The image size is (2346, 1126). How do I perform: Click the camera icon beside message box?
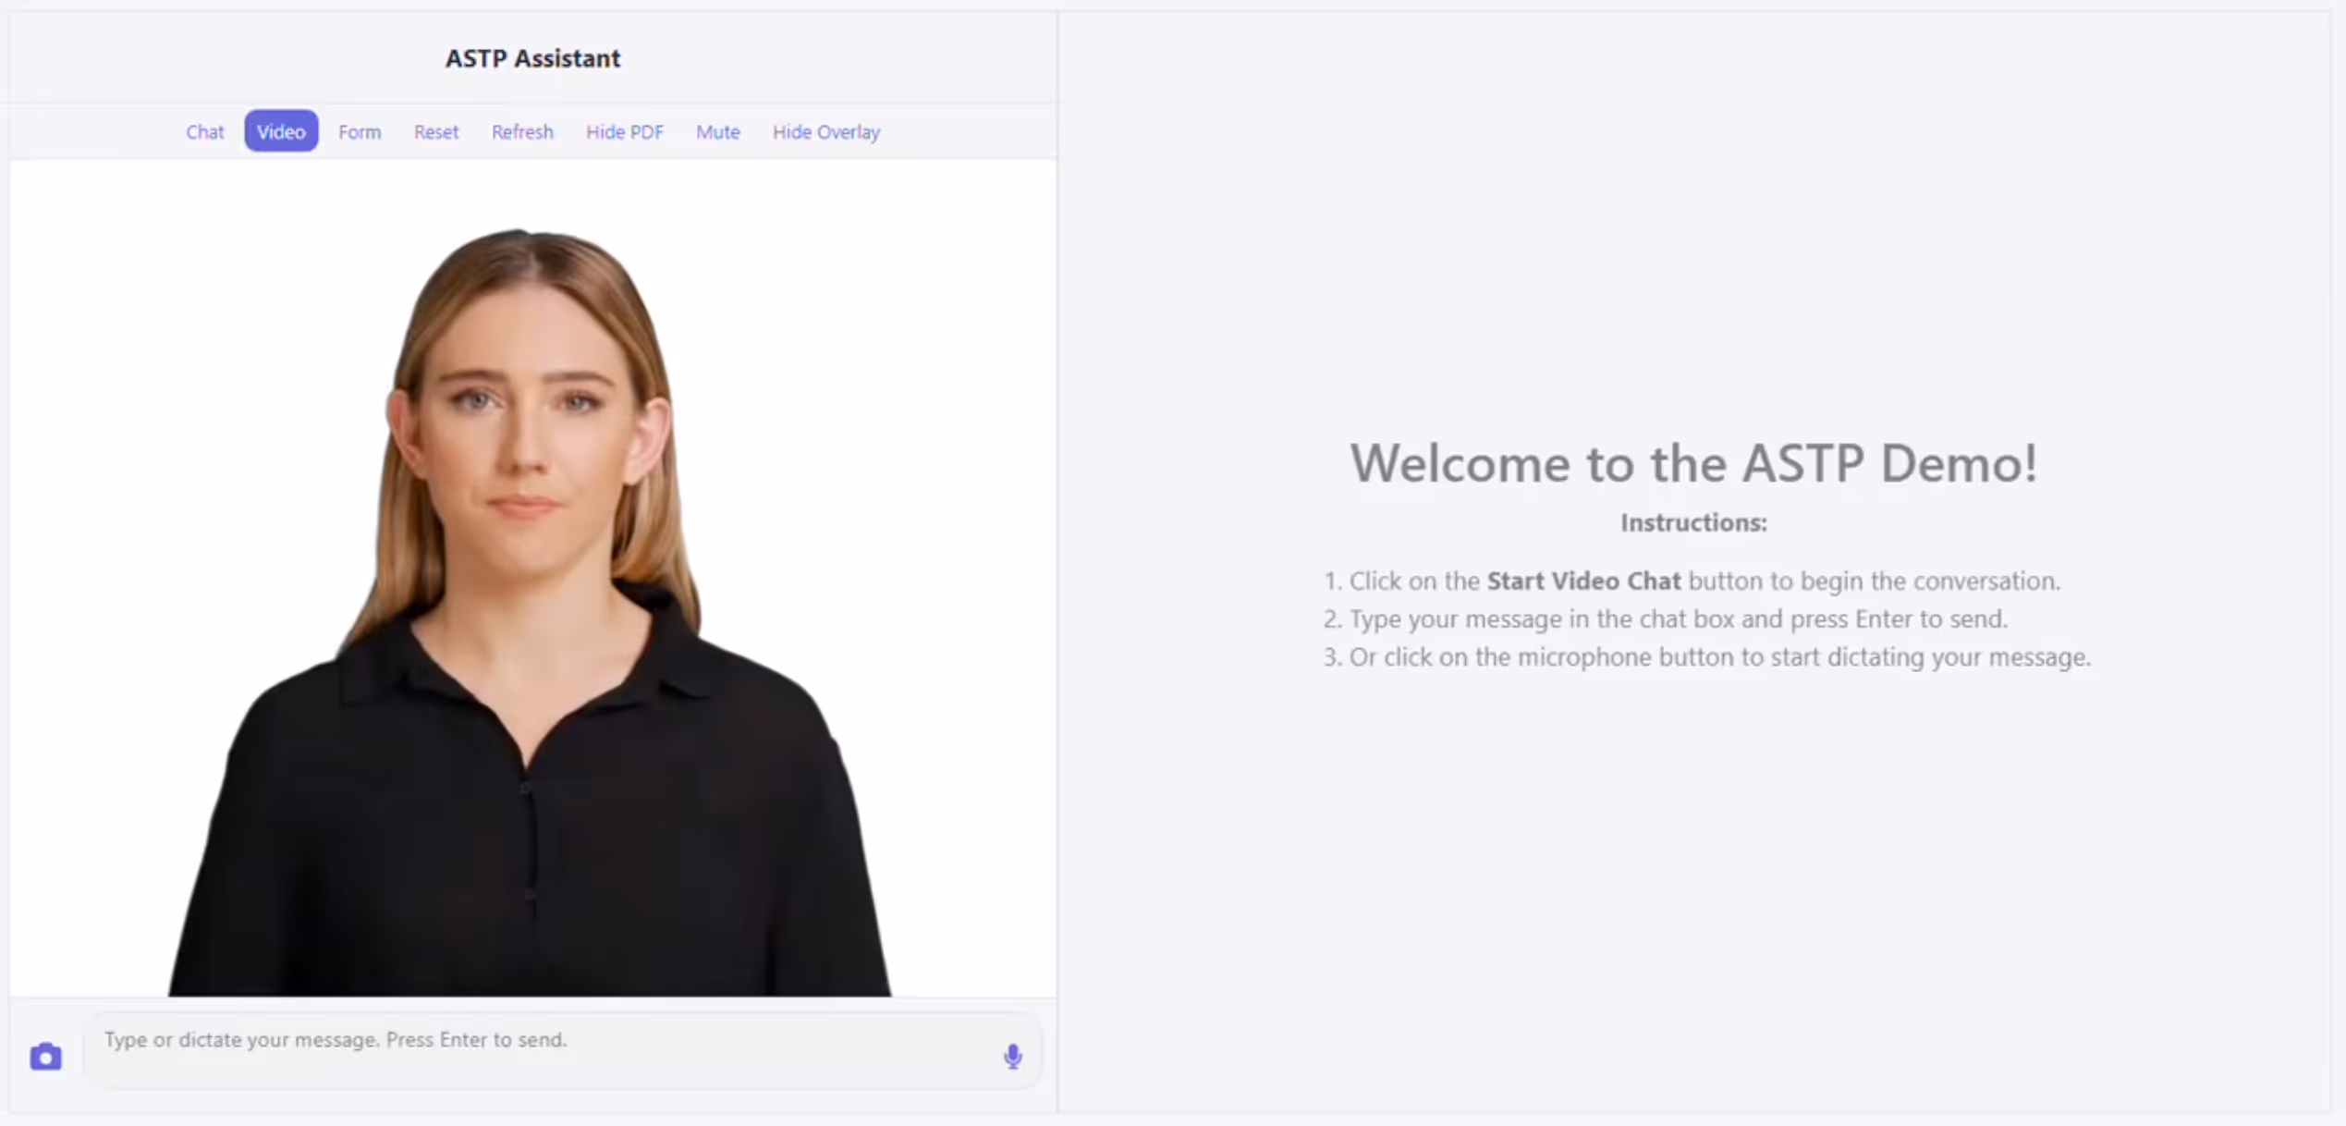click(45, 1056)
